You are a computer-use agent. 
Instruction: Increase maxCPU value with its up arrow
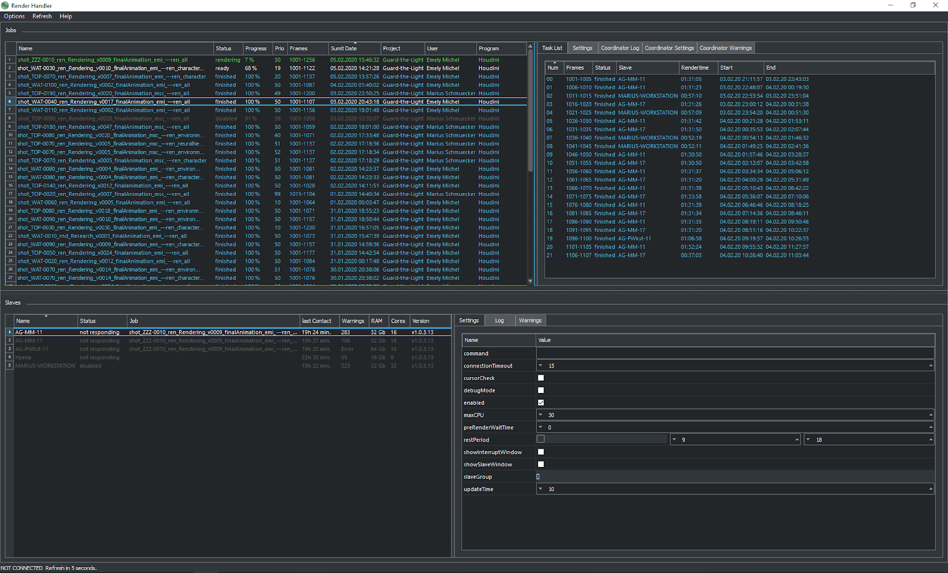pyautogui.click(x=931, y=415)
